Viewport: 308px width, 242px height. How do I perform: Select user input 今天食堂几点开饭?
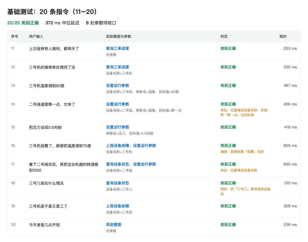click(44, 225)
